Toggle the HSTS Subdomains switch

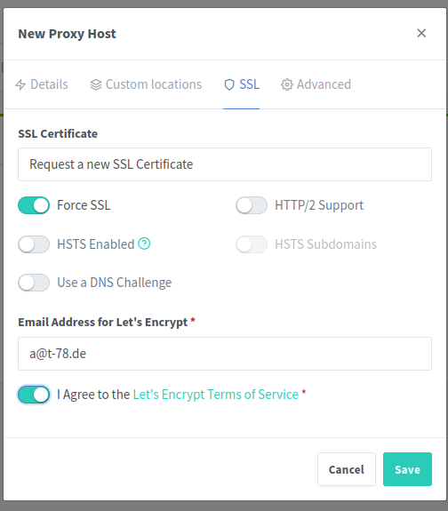(252, 244)
